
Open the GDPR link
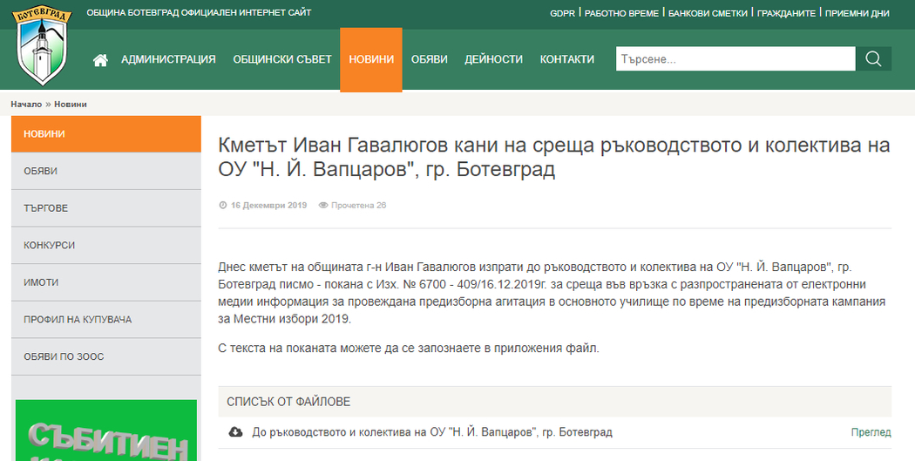562,13
